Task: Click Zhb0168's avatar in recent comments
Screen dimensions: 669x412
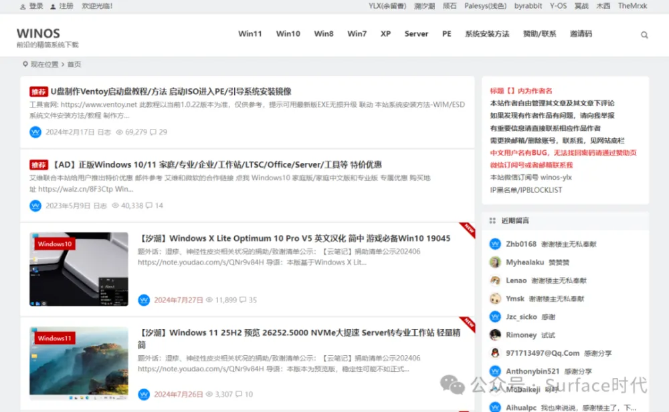Action: pos(495,244)
